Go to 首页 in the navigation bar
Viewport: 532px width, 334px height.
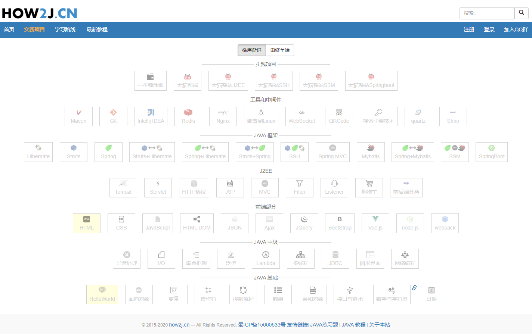(x=9, y=29)
